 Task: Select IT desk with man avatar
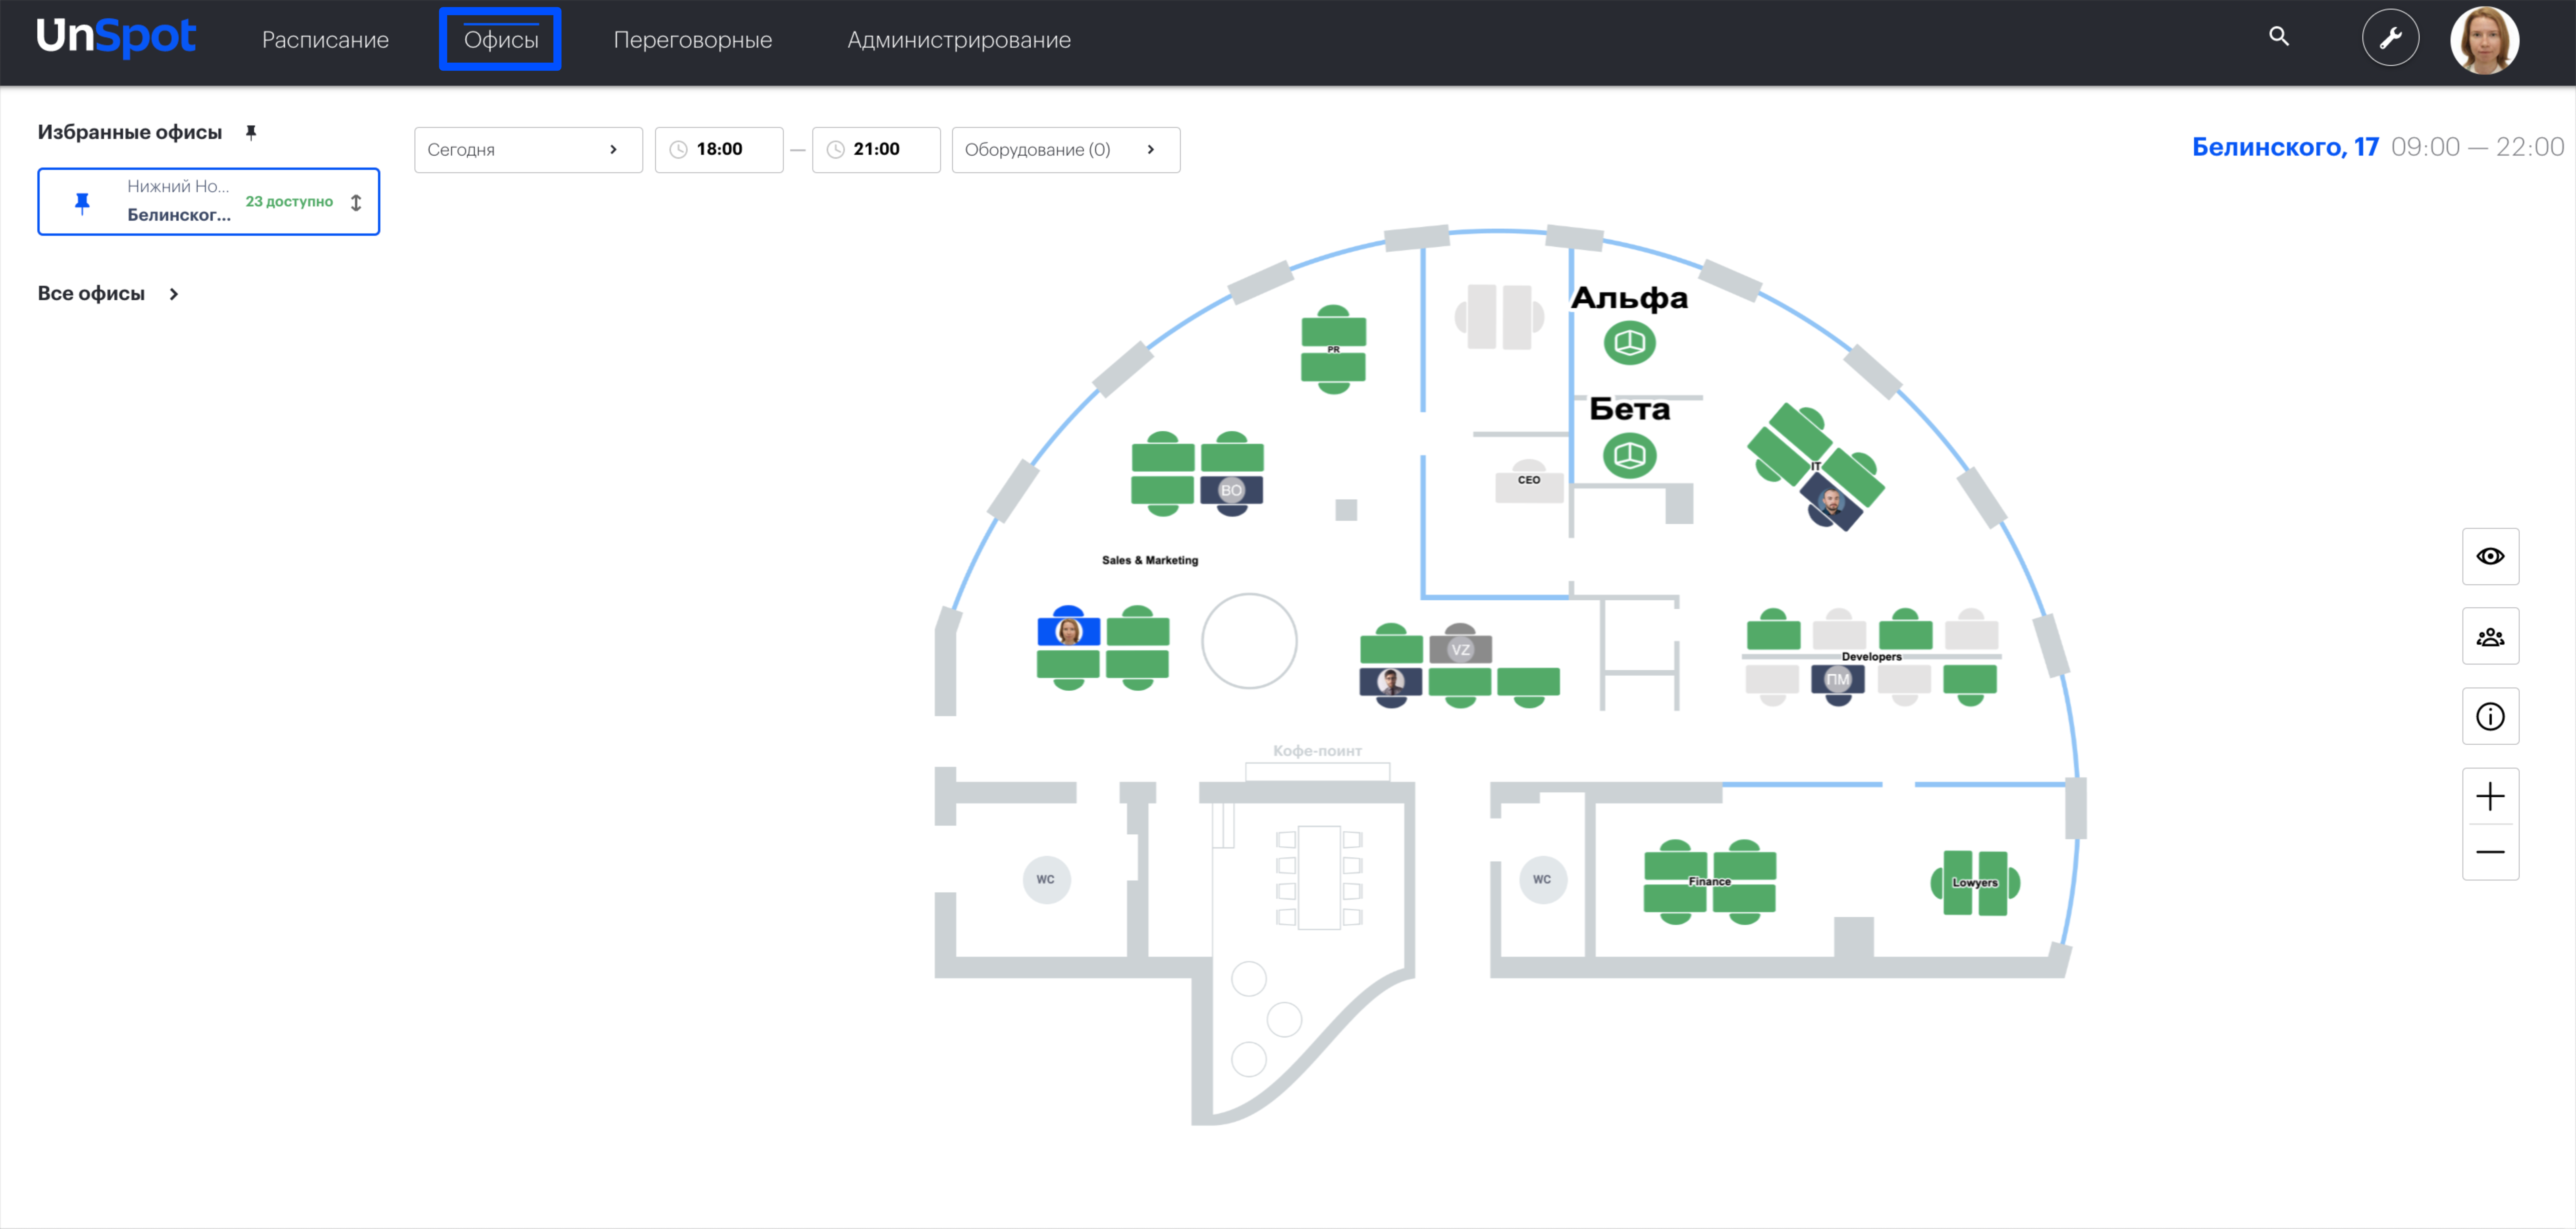[x=1831, y=503]
